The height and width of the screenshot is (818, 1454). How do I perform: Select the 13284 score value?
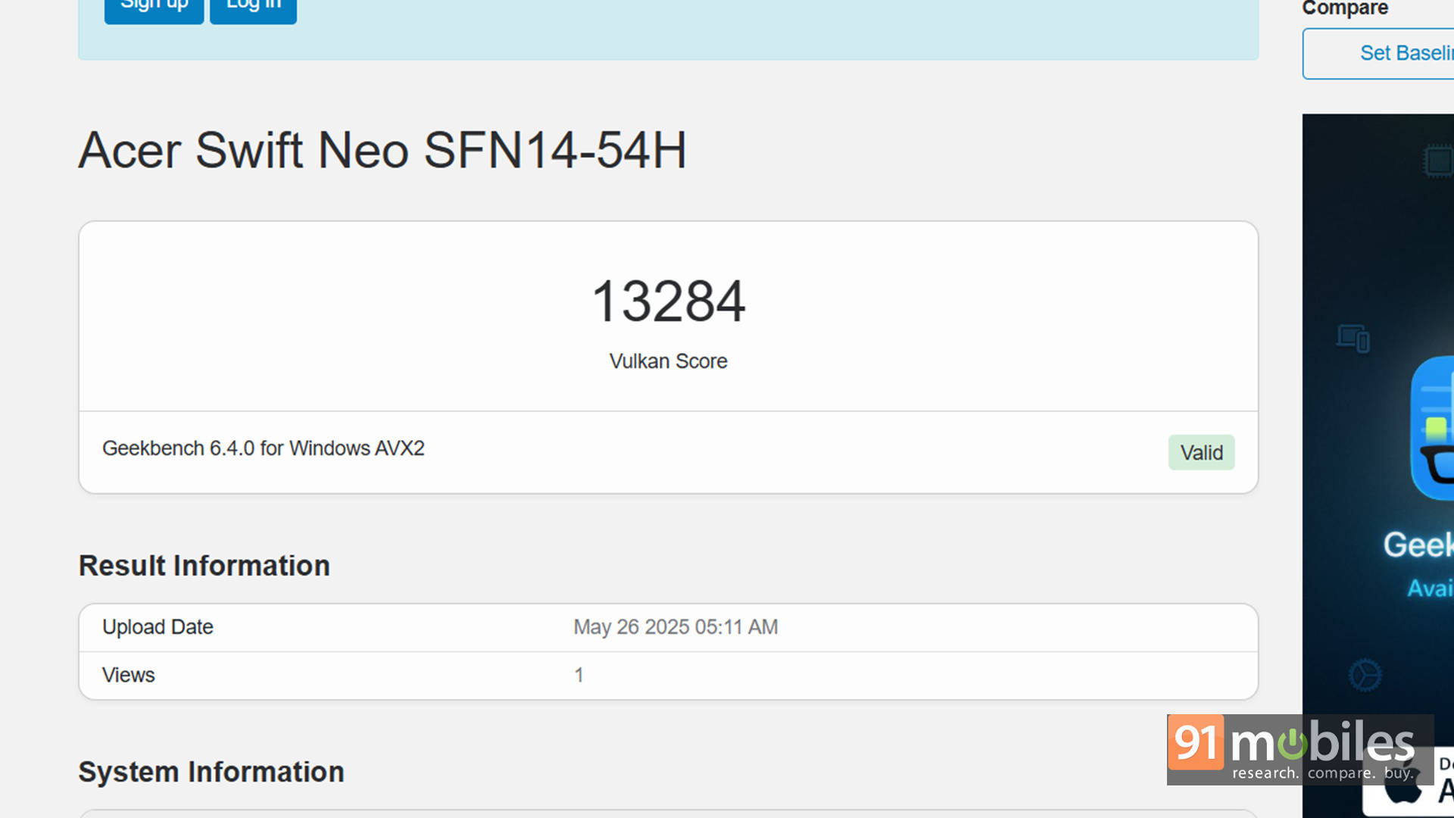pos(668,301)
